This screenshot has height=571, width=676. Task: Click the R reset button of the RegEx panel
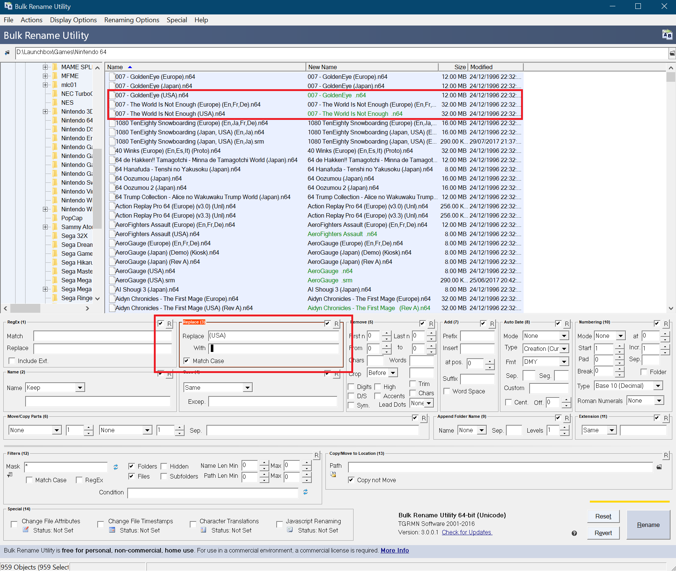(x=169, y=324)
